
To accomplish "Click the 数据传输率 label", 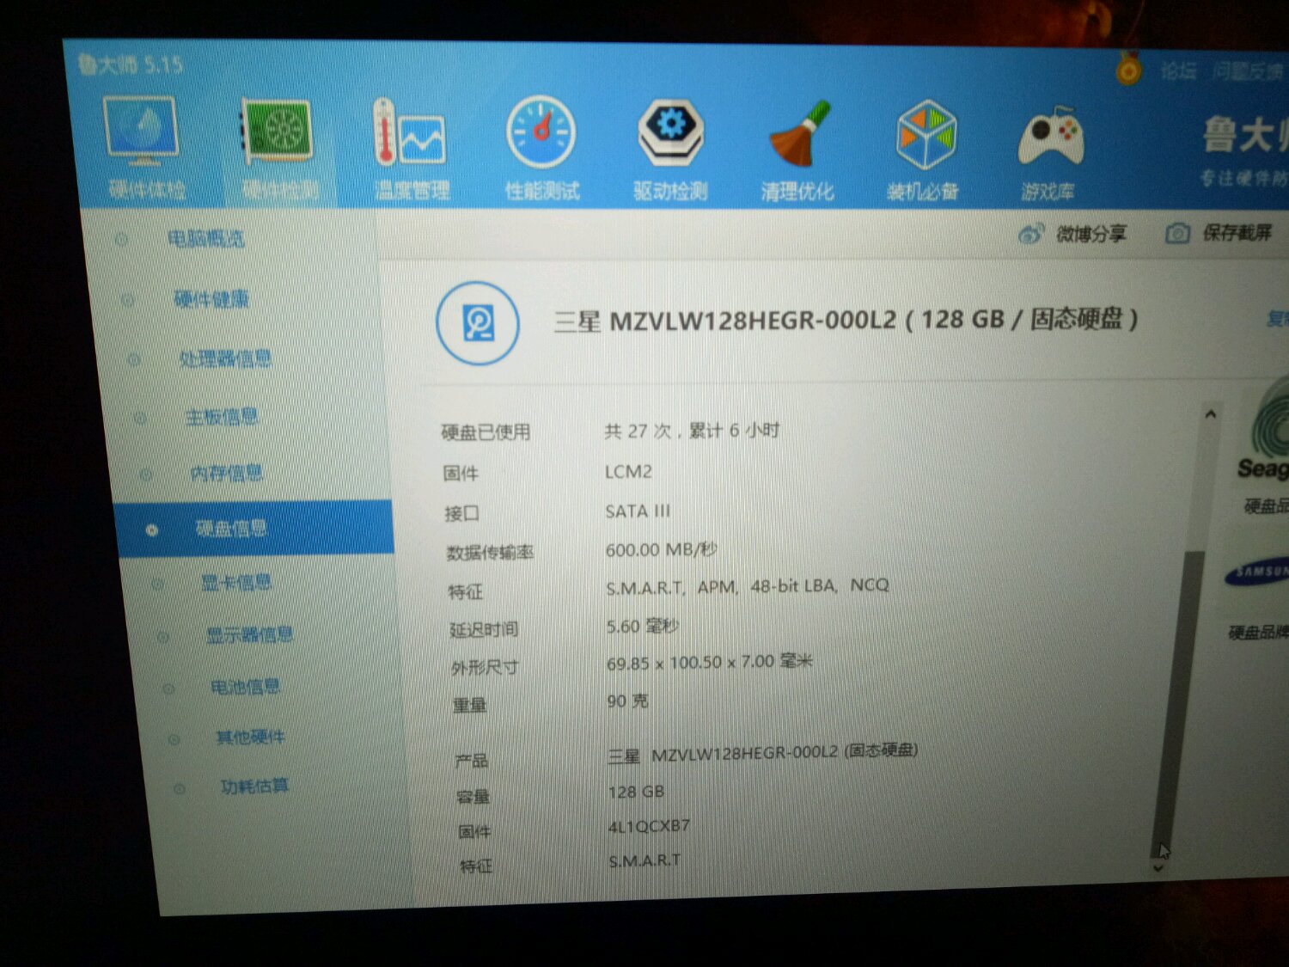I will 490,553.
